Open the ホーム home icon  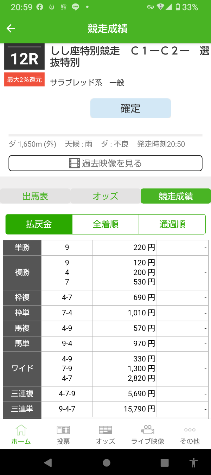(21, 430)
